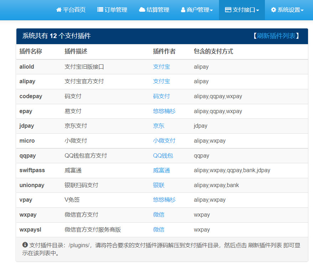The image size is (313, 265).
Task: Select the unionpay plugin name
Action: [32, 185]
